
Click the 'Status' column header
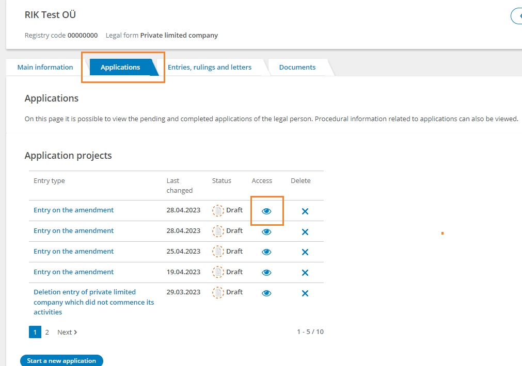click(x=222, y=181)
